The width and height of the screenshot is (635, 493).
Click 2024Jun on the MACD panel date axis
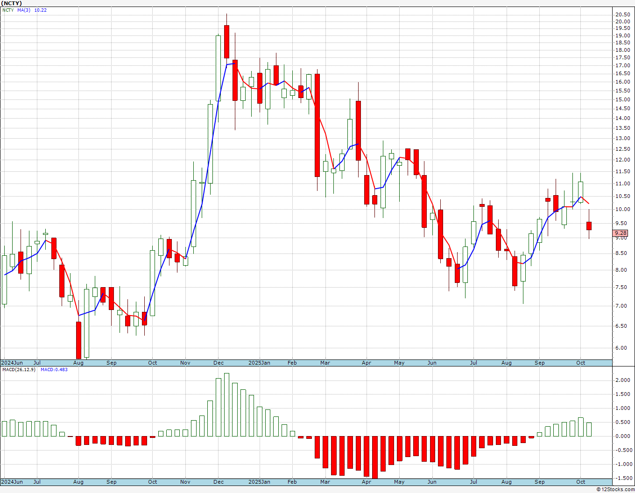12,482
